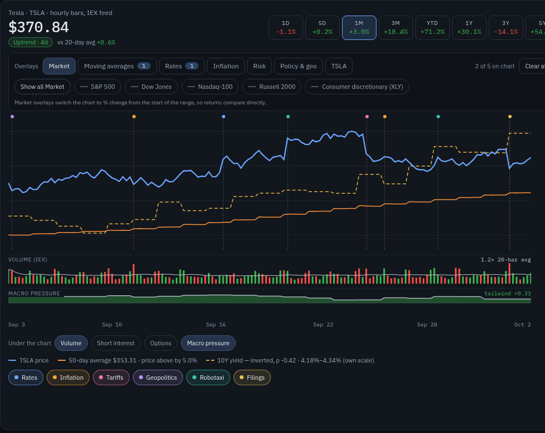
Task: Click the 'VOLUME (IEX)' panel heading
Action: tap(28, 260)
